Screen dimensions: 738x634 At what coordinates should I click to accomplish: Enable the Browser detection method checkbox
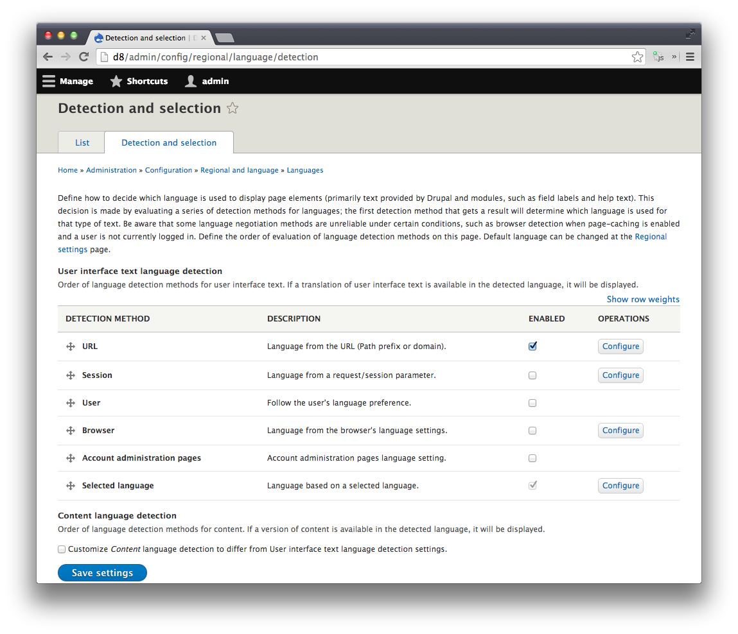pyautogui.click(x=532, y=430)
